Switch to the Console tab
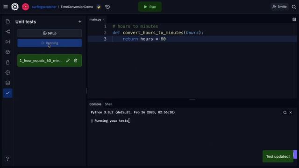The height and width of the screenshot is (168, 299). [x=95, y=104]
